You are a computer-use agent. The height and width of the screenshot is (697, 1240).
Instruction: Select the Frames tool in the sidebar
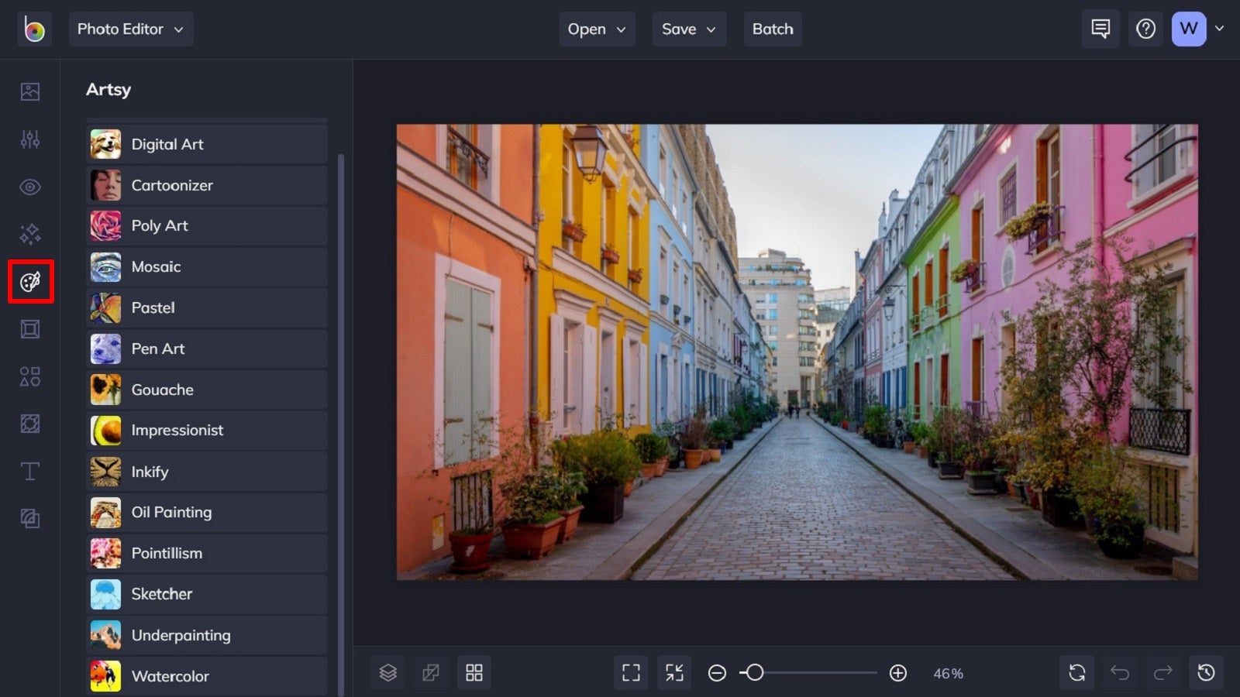[29, 328]
